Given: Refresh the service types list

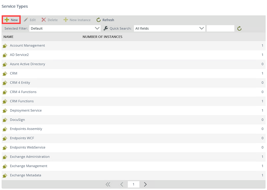Looking at the screenshot, I should tap(105, 20).
